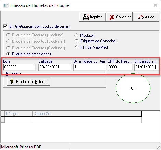
Task: Click the printer icon on Imprime button
Action: [x=86, y=17]
